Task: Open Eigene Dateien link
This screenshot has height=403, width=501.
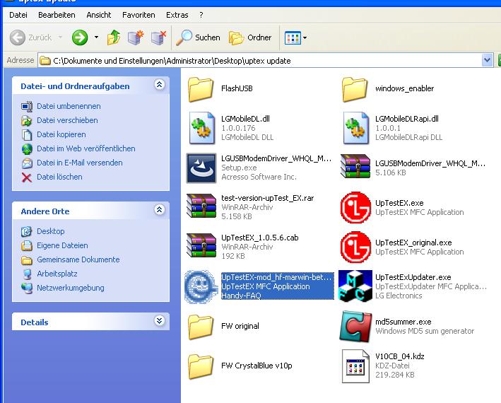Action: 62,245
